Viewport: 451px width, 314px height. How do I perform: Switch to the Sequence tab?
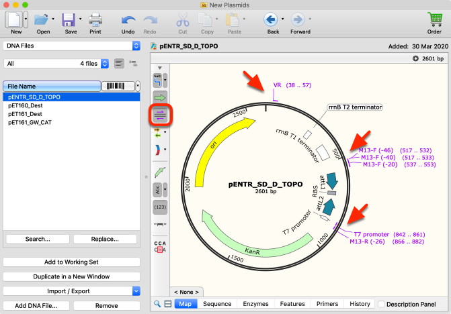click(217, 304)
